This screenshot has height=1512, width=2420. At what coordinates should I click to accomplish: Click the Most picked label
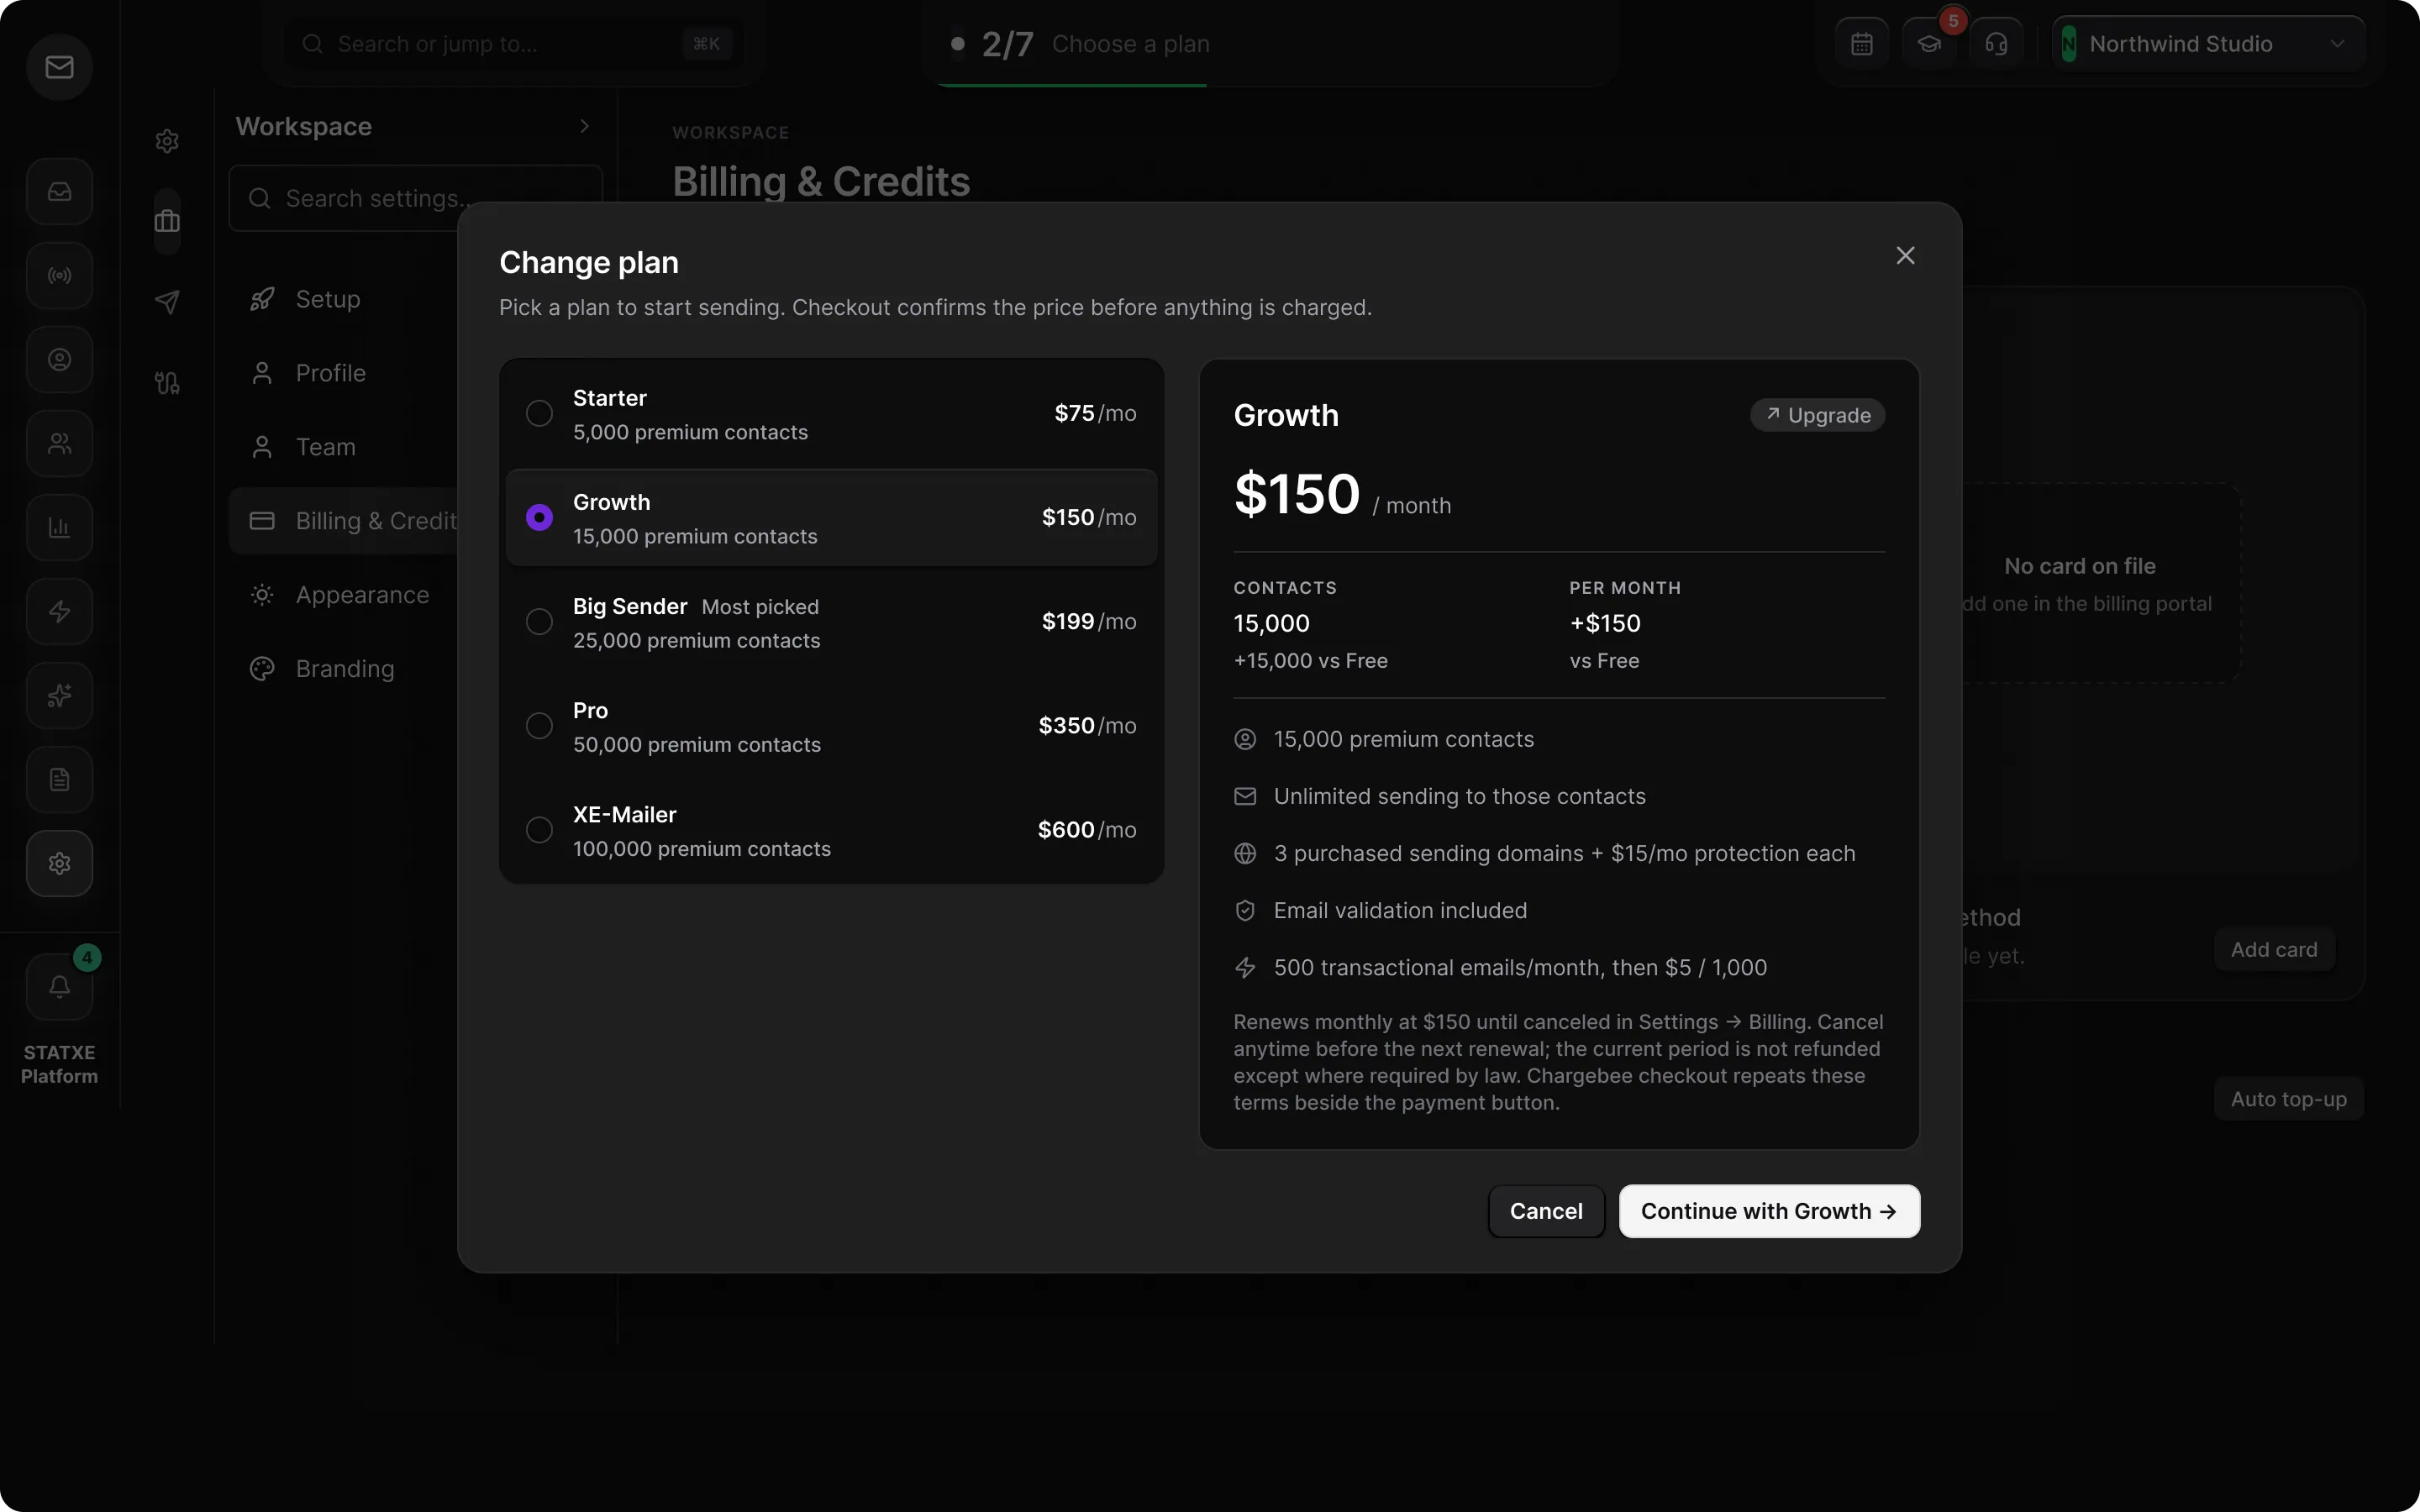(760, 607)
